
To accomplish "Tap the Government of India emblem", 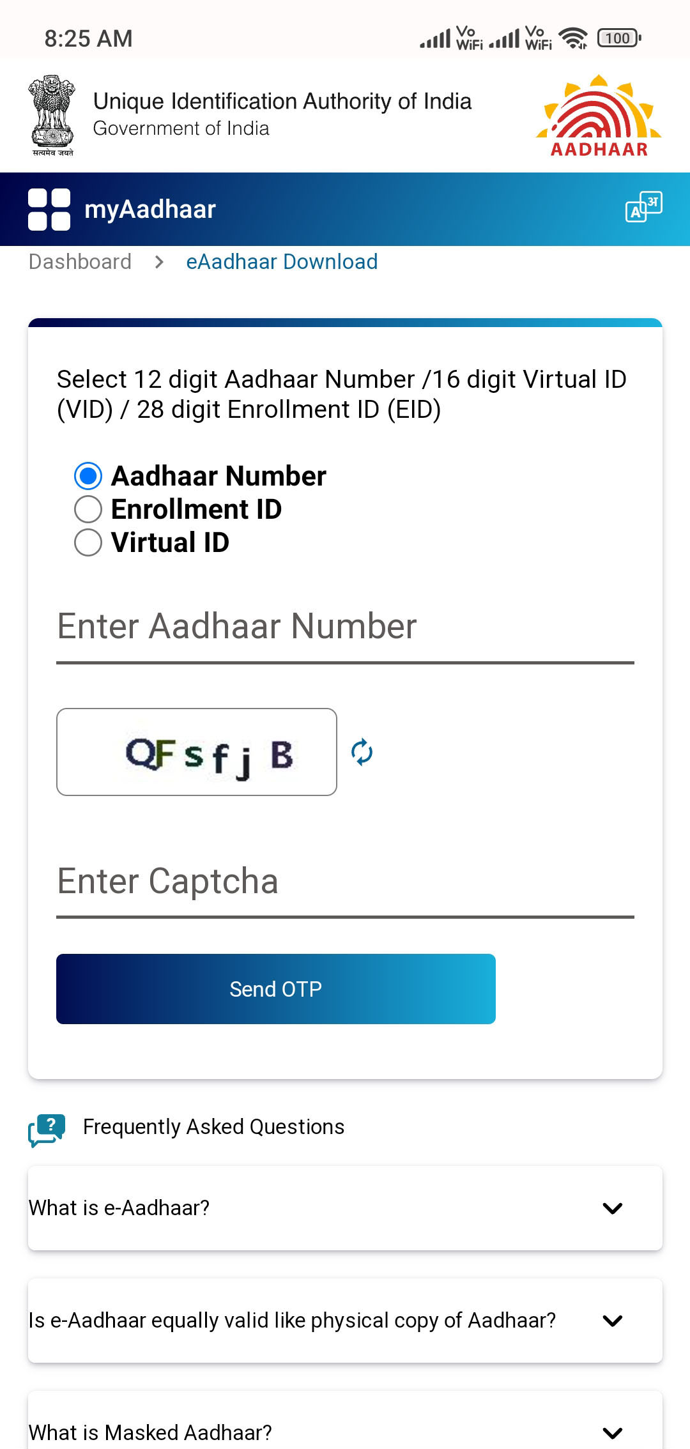I will click(x=52, y=116).
